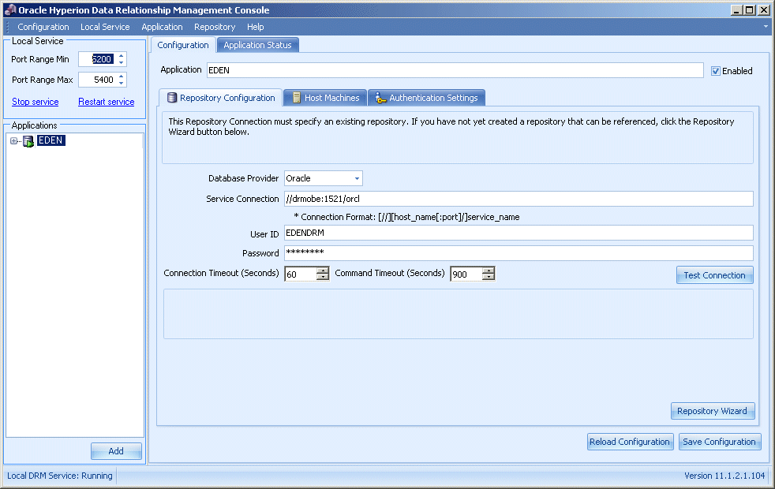Click the Service Connection field
This screenshot has height=489, width=775.
519,199
